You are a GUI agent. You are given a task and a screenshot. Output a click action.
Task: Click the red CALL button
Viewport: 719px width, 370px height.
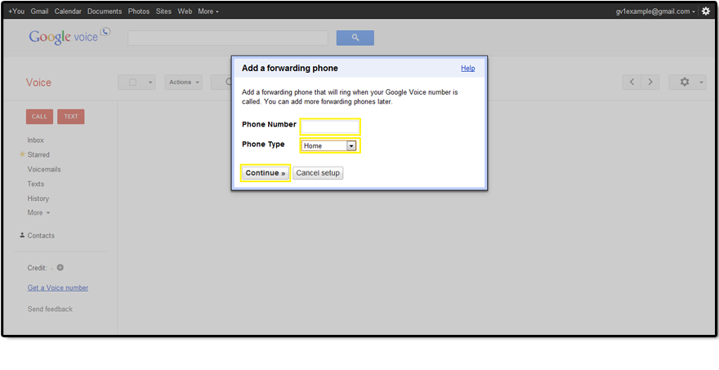39,117
